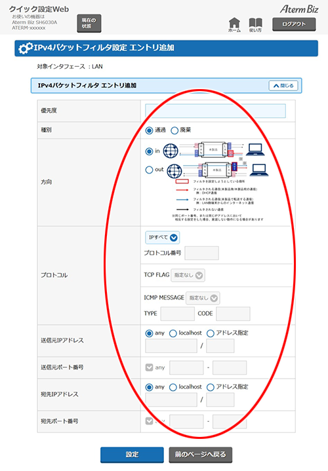This screenshot has height=471, width=328.
Task: Click 送信元ポート番号 end port field
Action: click(230, 367)
